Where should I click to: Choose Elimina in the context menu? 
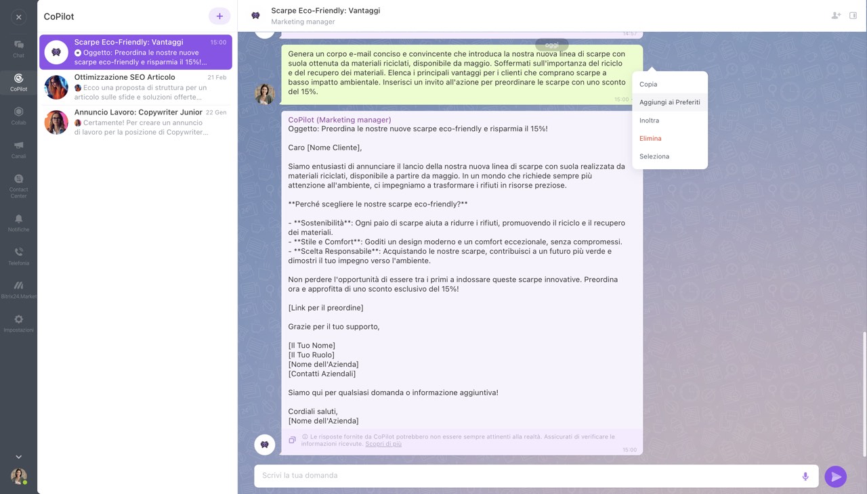coord(650,138)
